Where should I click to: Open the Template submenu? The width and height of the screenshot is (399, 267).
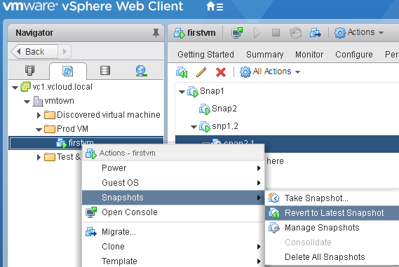pyautogui.click(x=173, y=261)
